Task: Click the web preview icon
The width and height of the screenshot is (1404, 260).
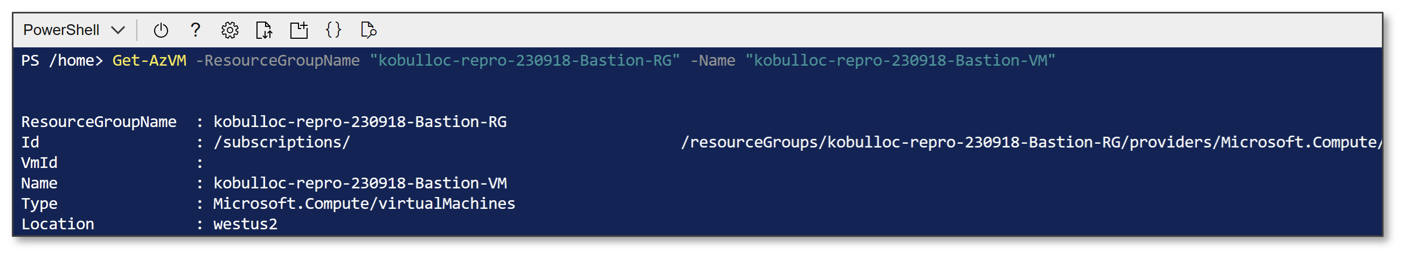Action: (369, 30)
